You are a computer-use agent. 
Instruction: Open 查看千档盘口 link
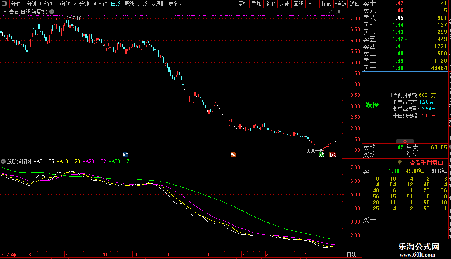point(426,163)
